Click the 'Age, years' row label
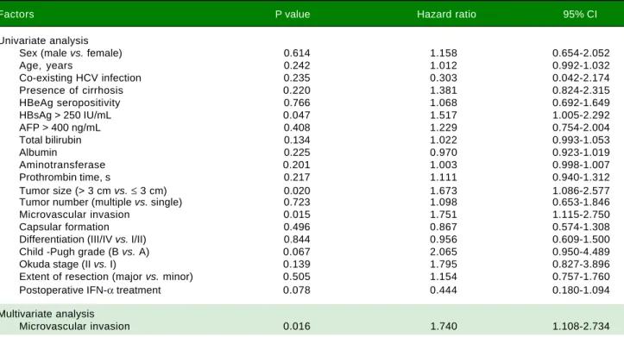 (x=46, y=66)
